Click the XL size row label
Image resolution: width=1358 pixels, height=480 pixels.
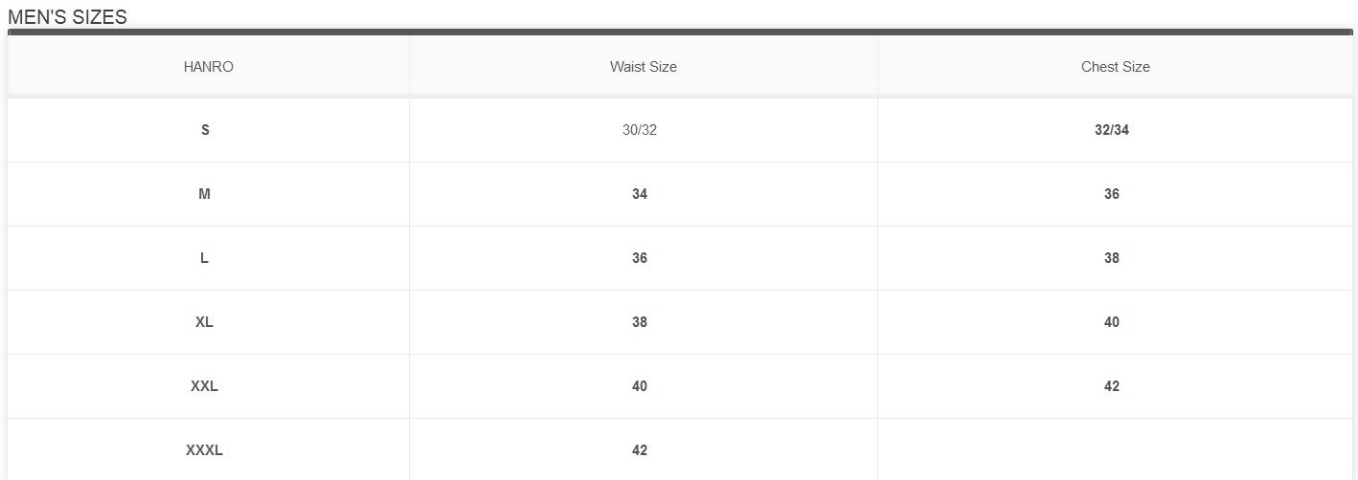point(204,322)
